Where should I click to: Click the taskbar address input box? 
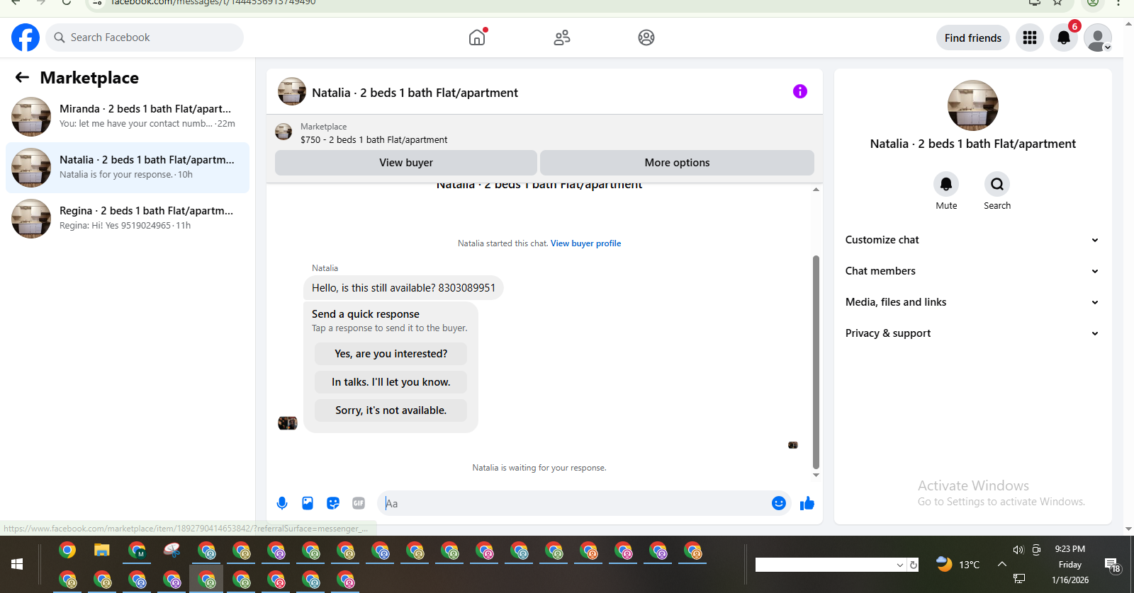point(825,565)
